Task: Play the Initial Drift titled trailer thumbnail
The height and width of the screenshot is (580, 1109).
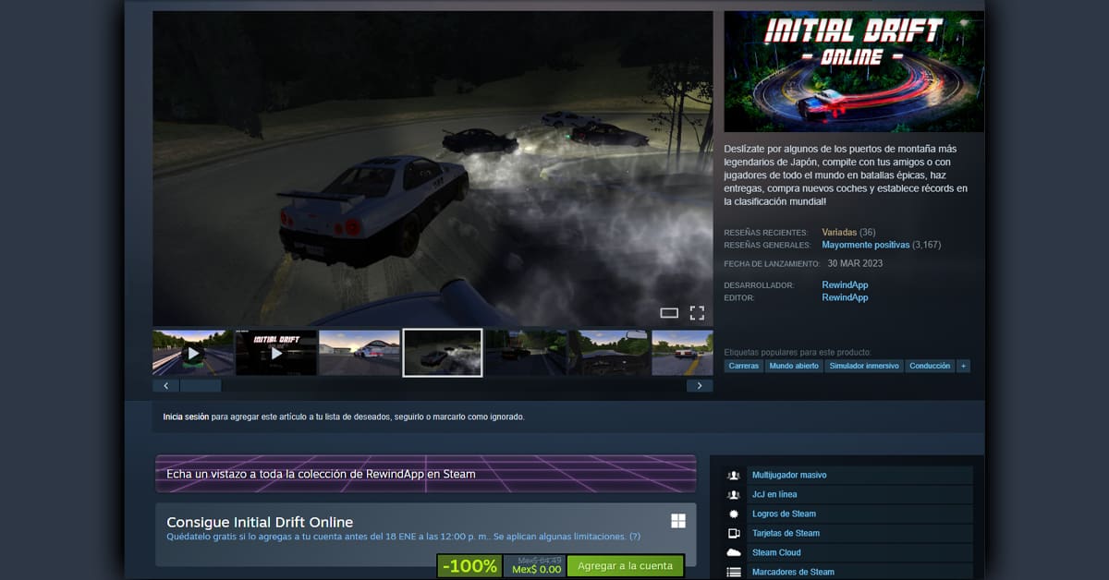Action: (x=276, y=353)
